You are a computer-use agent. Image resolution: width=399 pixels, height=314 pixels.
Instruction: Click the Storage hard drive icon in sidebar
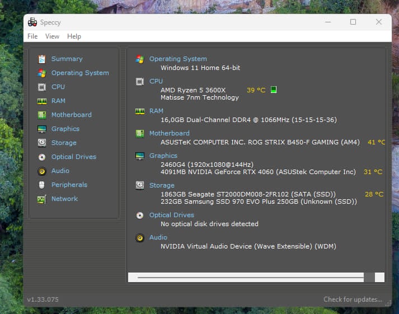[42, 143]
